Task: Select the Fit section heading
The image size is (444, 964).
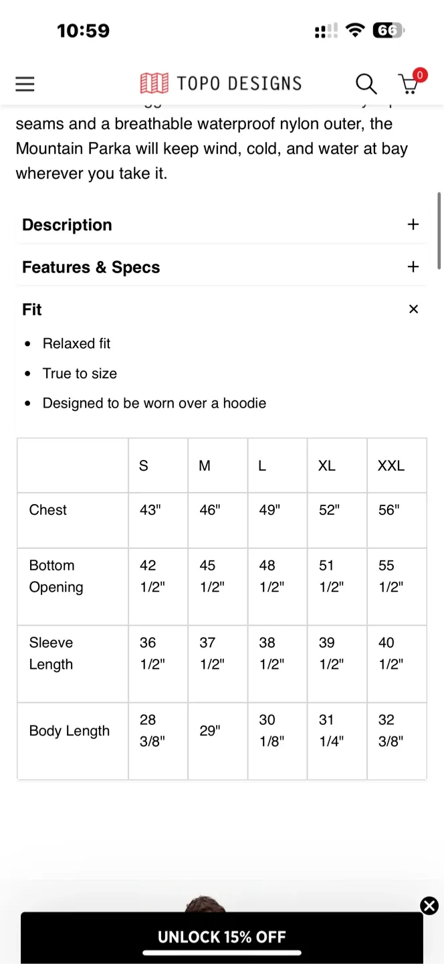Action: click(x=32, y=309)
